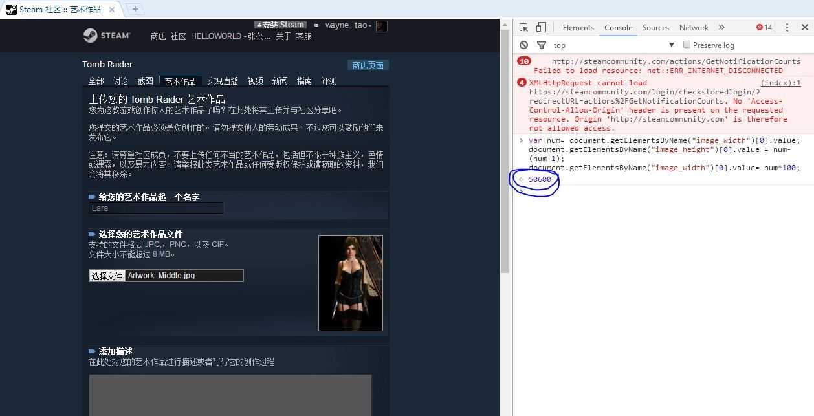Open the 全部 community tab
Image resolution: width=814 pixels, height=416 pixels.
(96, 81)
